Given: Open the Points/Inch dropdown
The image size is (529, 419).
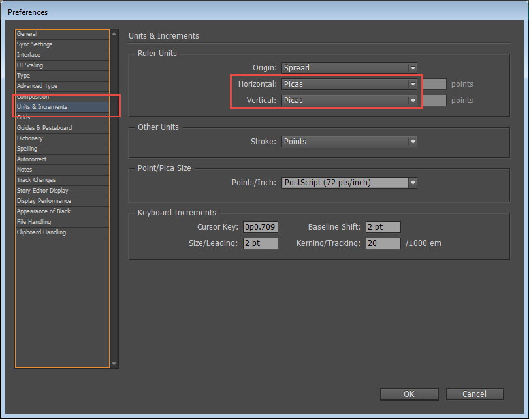Looking at the screenshot, I should 349,183.
